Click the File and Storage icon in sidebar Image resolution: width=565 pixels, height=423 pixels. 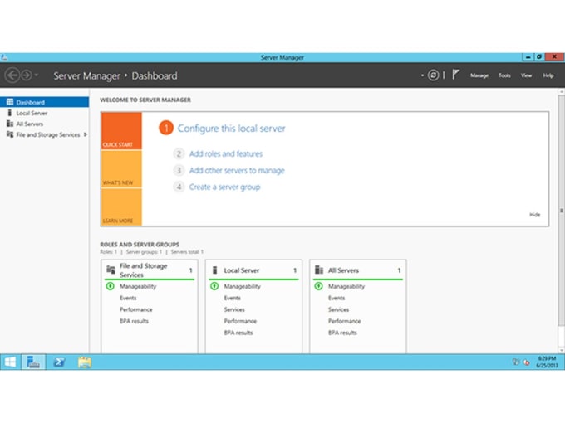coord(10,134)
